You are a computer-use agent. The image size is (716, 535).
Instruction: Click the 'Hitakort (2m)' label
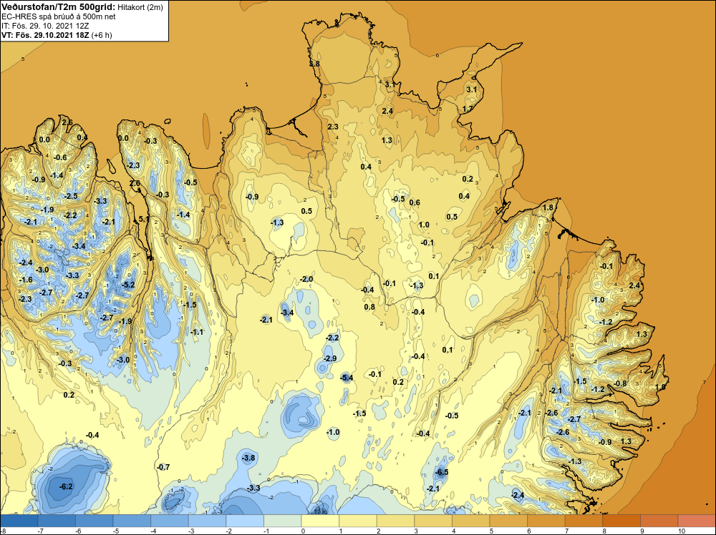(140, 7)
